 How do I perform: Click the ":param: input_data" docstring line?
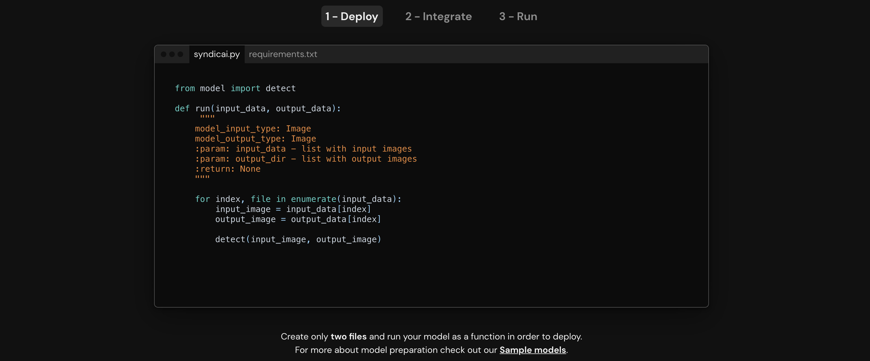coord(303,148)
